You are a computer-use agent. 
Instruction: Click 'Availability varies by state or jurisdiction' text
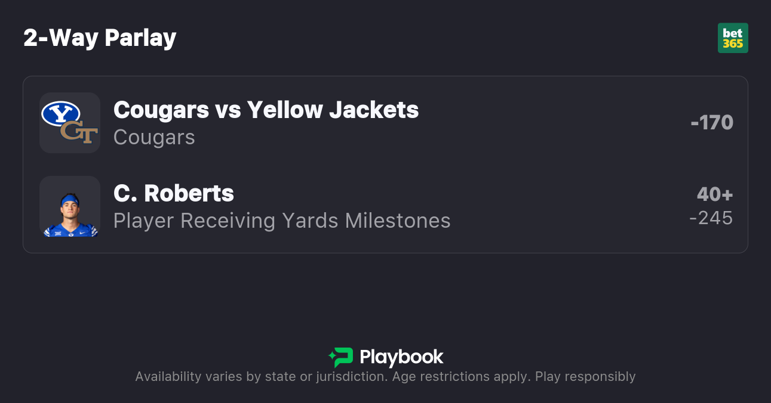pos(260,377)
